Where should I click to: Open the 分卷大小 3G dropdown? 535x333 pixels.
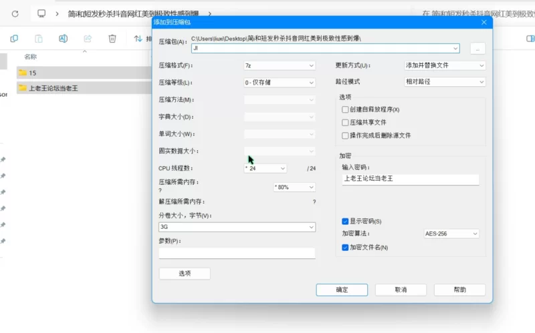(x=237, y=227)
